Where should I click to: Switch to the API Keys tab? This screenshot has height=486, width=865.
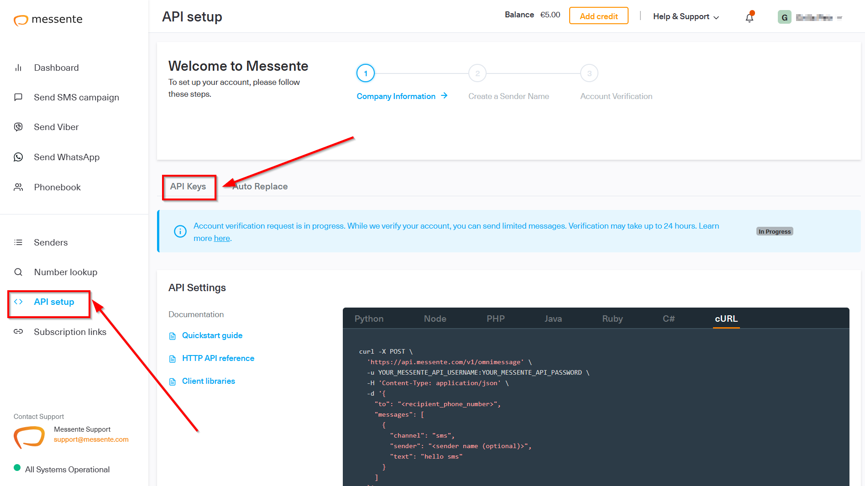click(189, 186)
